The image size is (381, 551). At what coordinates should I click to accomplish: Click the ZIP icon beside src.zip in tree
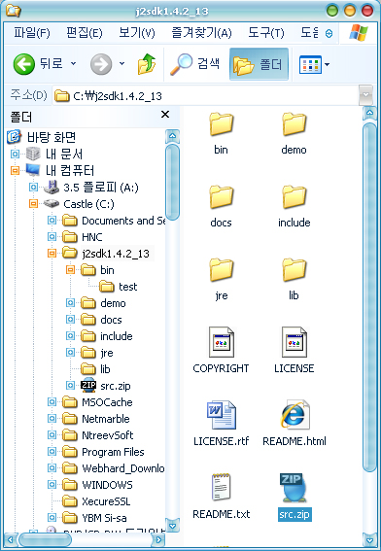(88, 385)
